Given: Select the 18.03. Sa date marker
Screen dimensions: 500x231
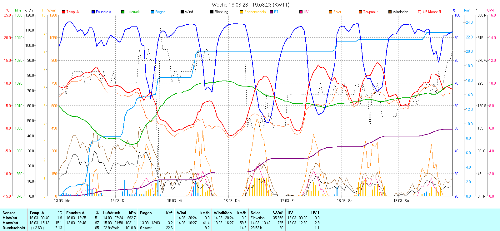Looking at the screenshot, I should (344, 201).
